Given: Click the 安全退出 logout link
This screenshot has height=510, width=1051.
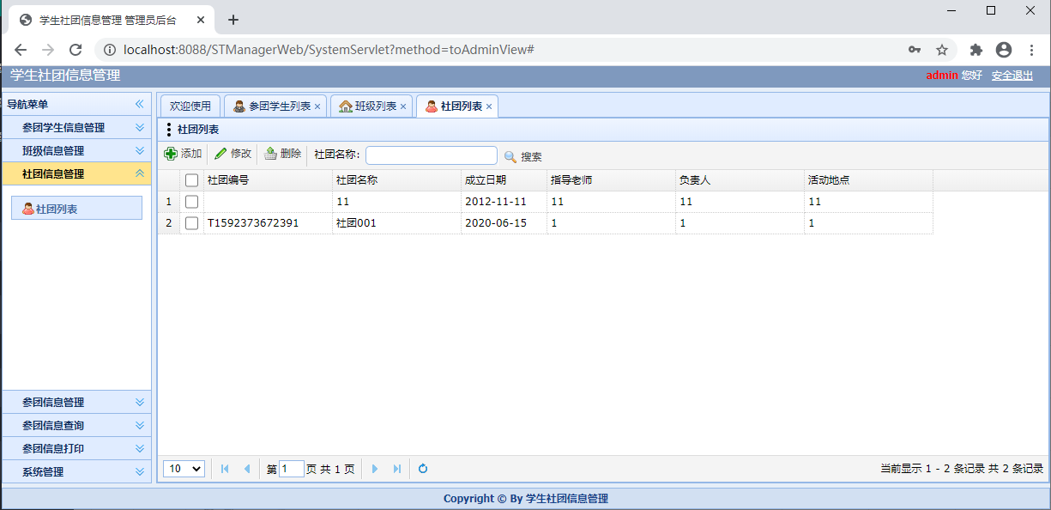Looking at the screenshot, I should (x=1012, y=76).
